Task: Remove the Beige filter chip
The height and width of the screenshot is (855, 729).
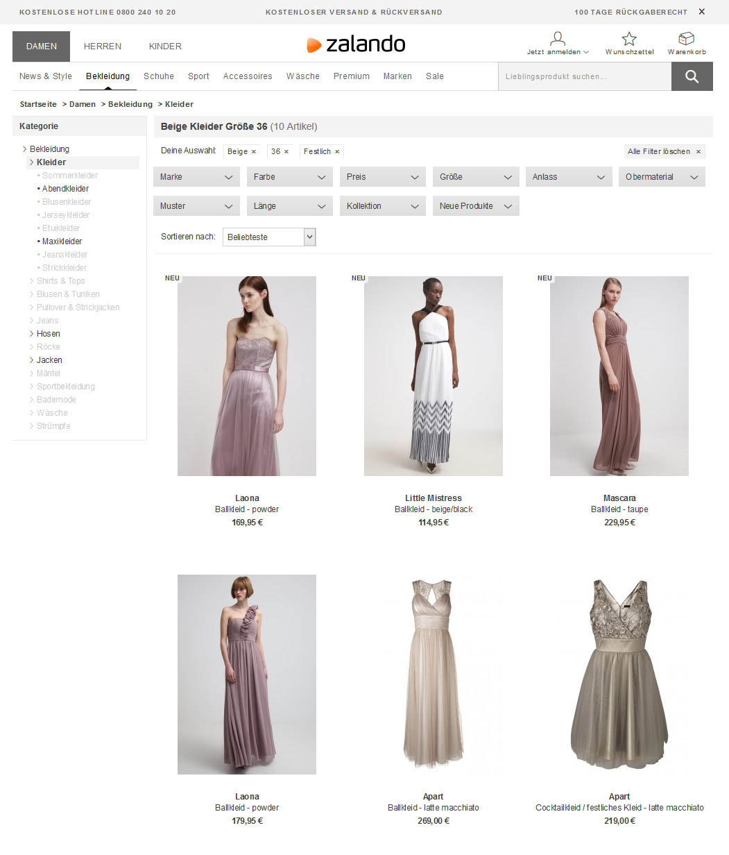Action: [254, 151]
